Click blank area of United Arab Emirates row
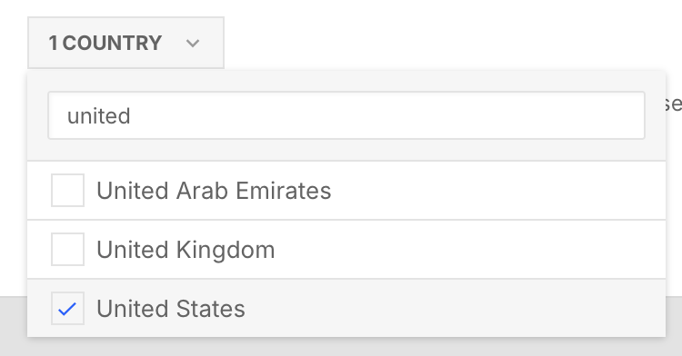Screen dimensions: 682x356 pos(496,190)
